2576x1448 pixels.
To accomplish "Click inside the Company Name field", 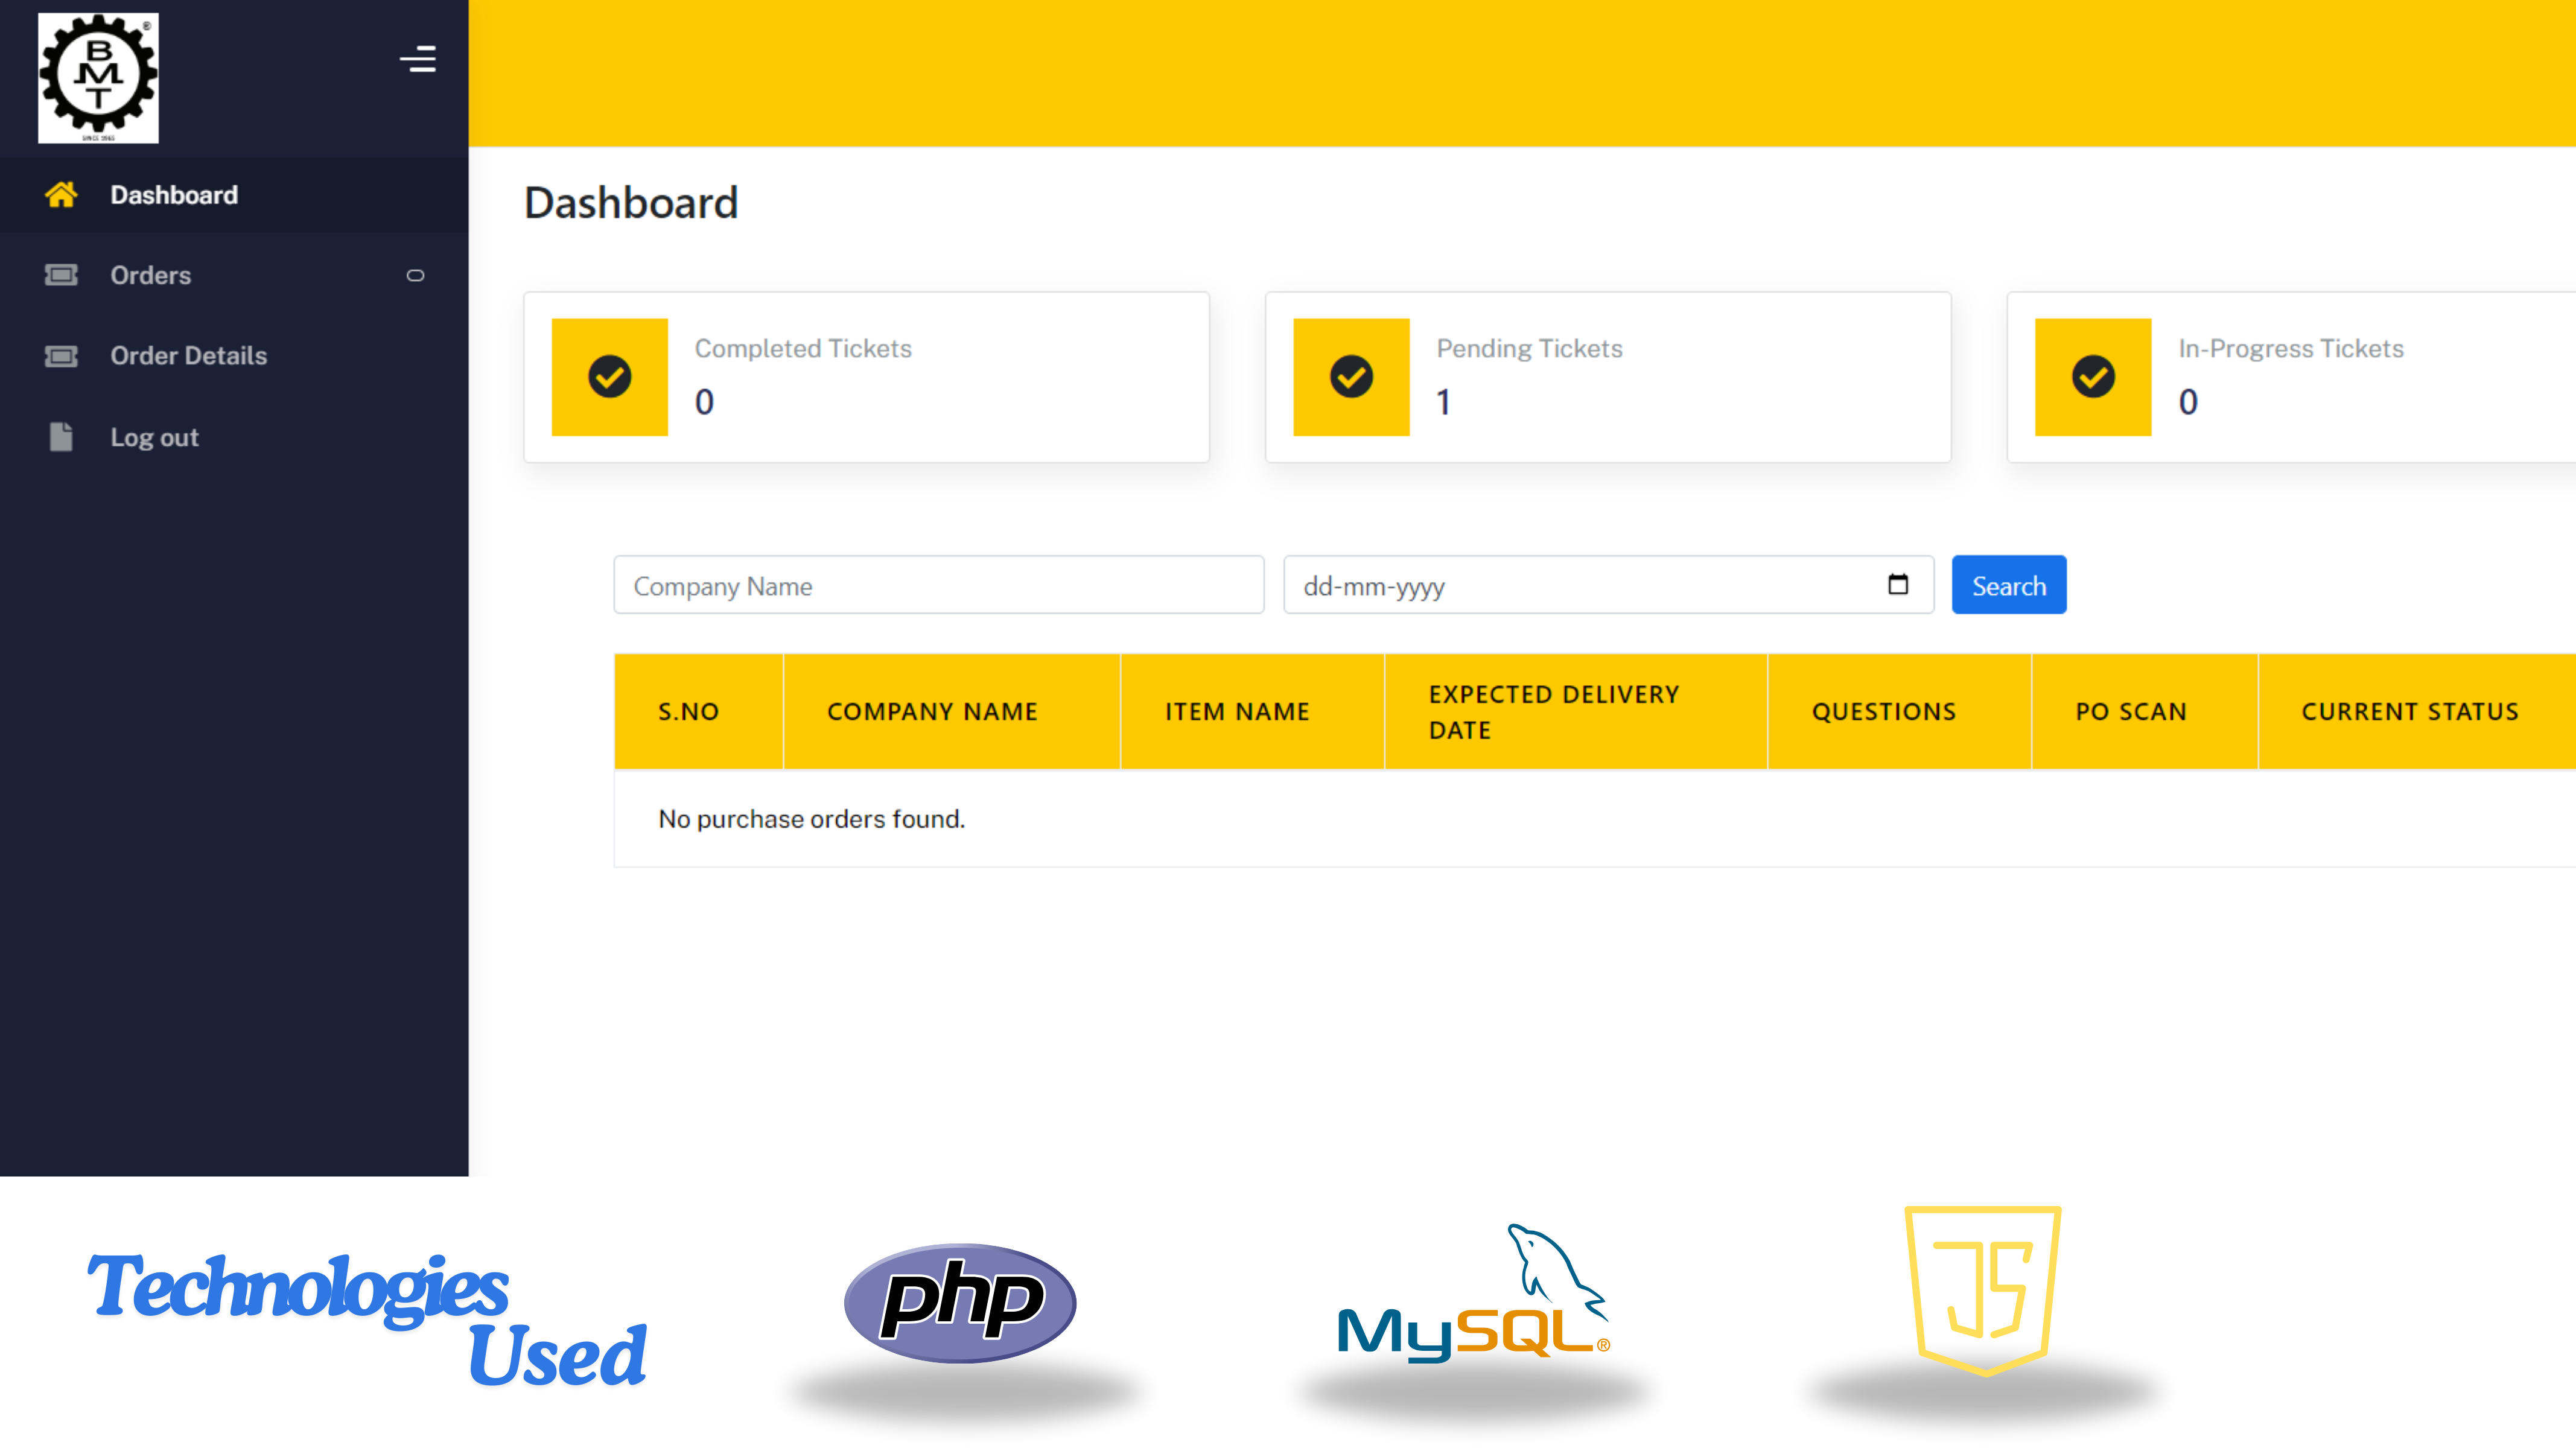I will tap(938, 585).
